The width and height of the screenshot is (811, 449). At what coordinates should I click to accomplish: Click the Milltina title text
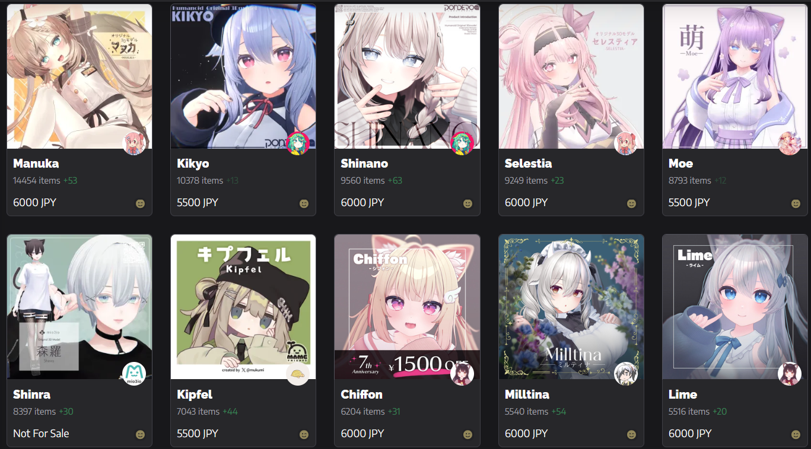click(527, 395)
